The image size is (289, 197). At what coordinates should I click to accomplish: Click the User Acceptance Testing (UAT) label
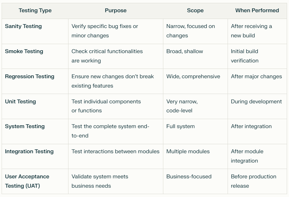(27, 181)
